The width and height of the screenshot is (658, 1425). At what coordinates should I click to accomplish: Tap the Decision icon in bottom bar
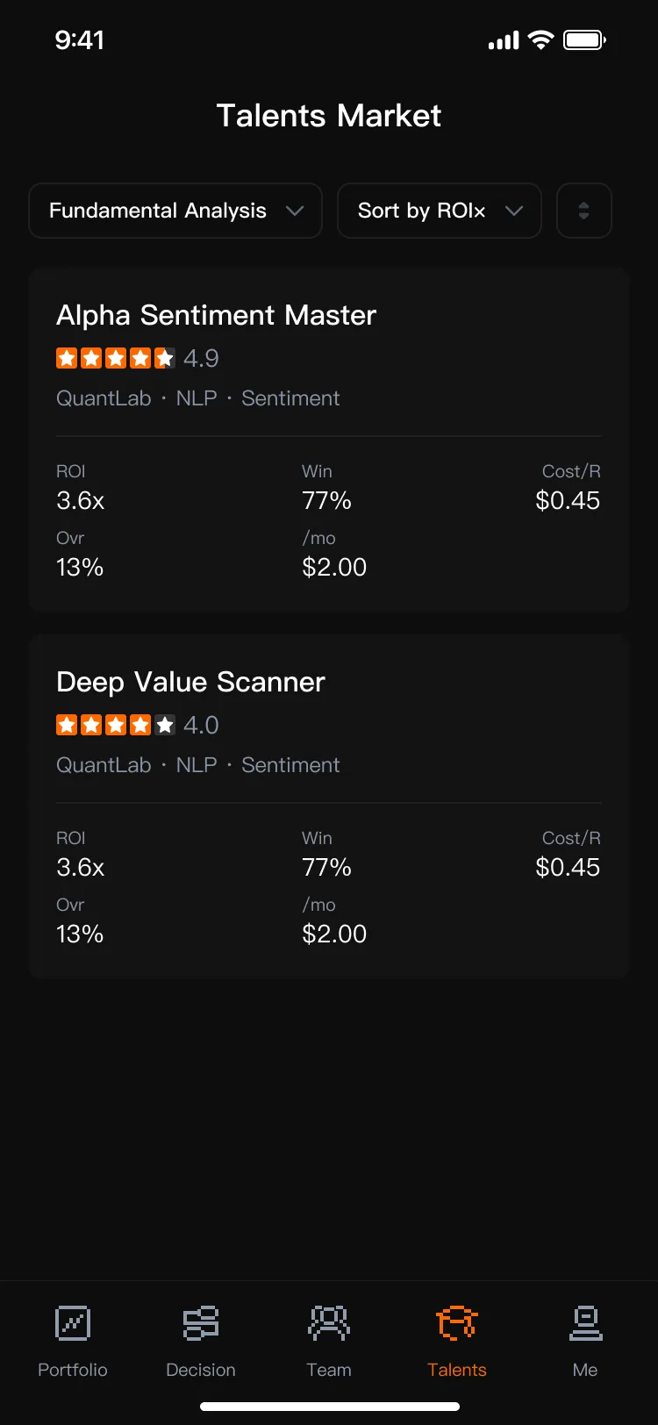point(201,1323)
